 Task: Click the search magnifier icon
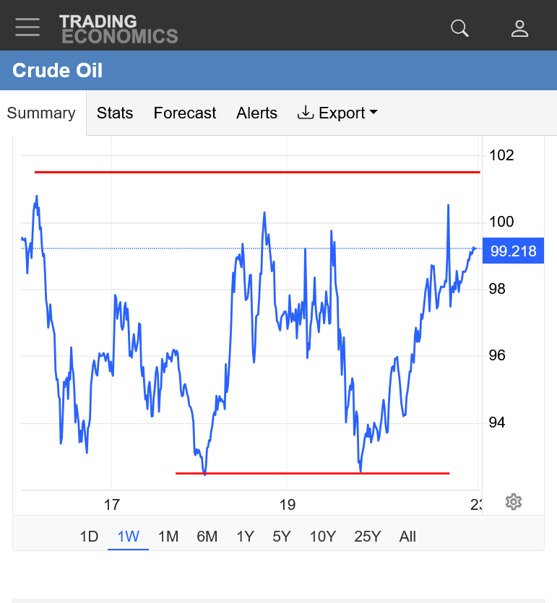tap(459, 28)
